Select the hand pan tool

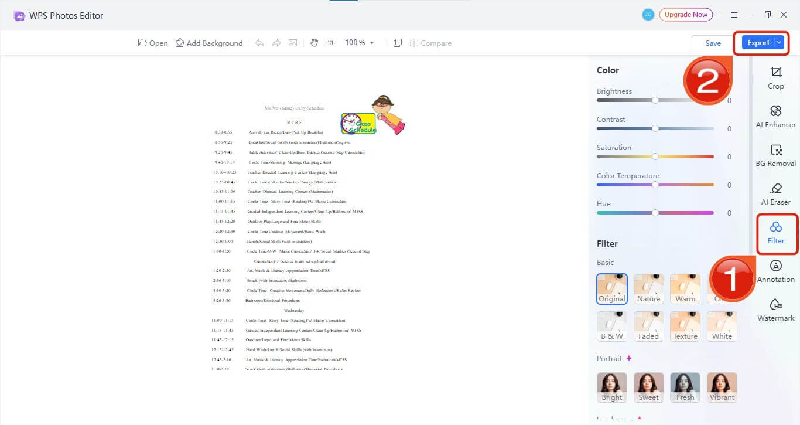pyautogui.click(x=314, y=43)
